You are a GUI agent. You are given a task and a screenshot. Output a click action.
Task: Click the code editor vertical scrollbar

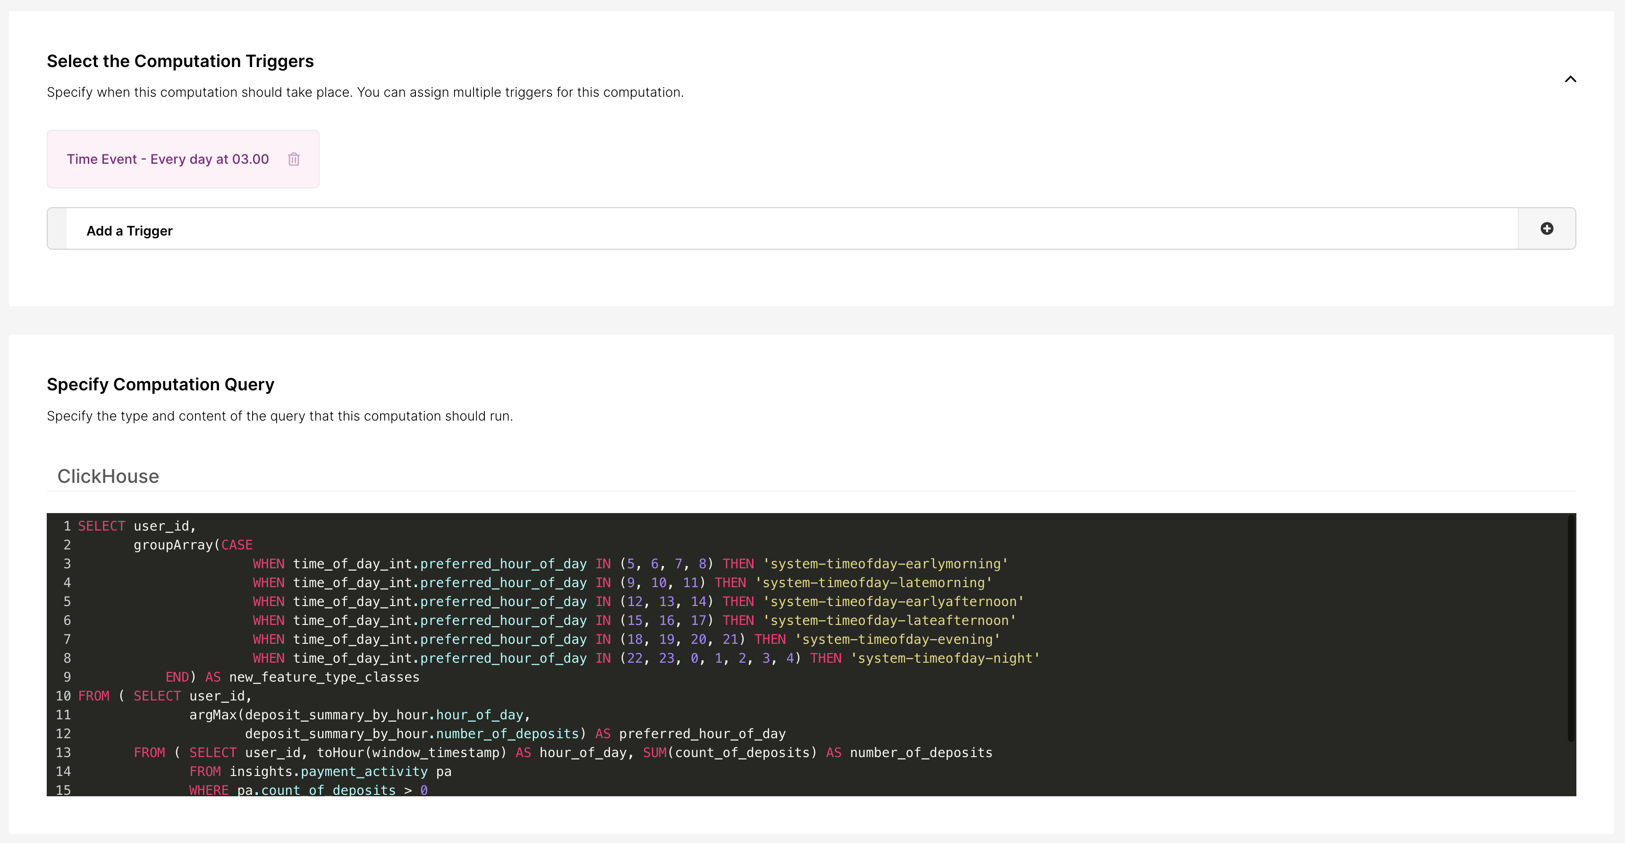[x=1571, y=628]
